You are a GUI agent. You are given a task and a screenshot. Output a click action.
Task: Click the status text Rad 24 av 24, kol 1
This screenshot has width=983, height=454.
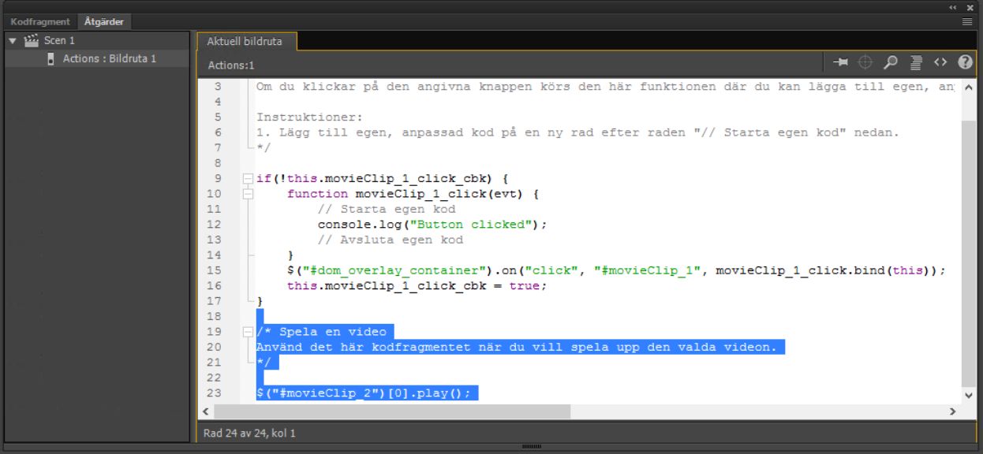tap(249, 433)
